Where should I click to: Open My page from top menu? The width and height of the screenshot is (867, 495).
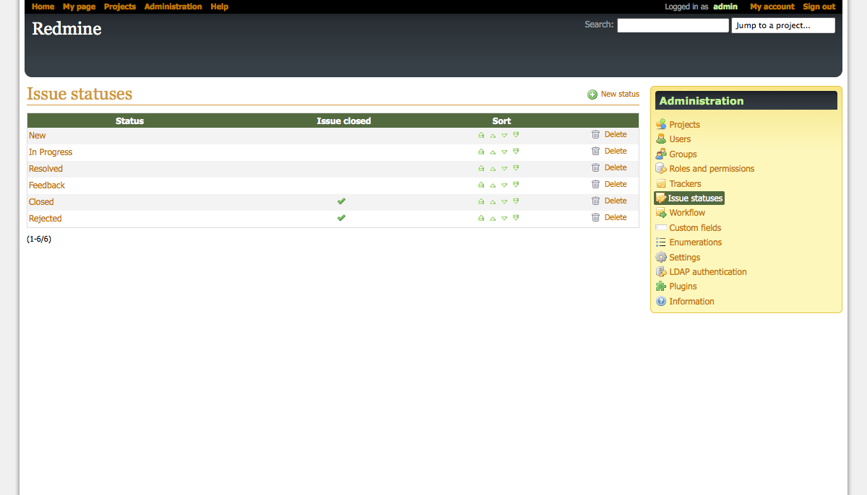coord(79,6)
